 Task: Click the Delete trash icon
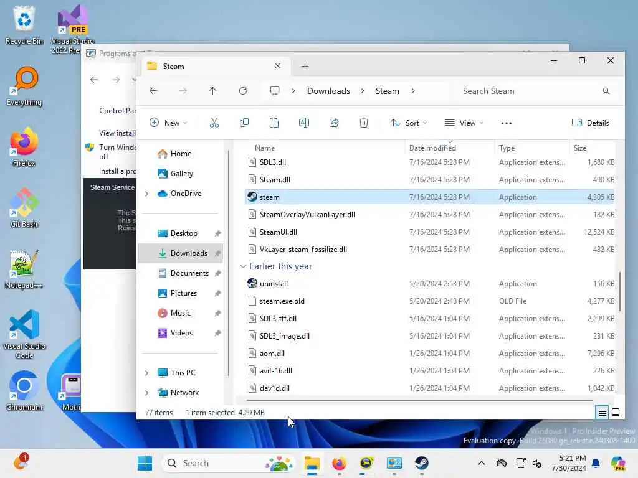(x=364, y=123)
